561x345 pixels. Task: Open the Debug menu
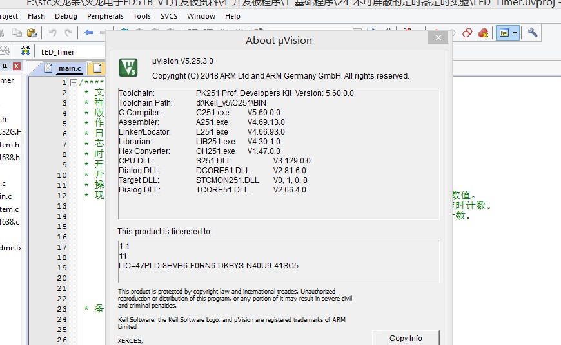[x=66, y=16]
